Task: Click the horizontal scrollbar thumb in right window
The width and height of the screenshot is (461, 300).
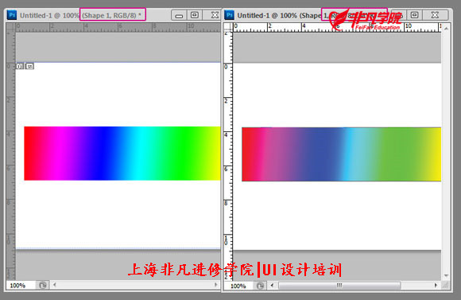Action: (x=339, y=286)
